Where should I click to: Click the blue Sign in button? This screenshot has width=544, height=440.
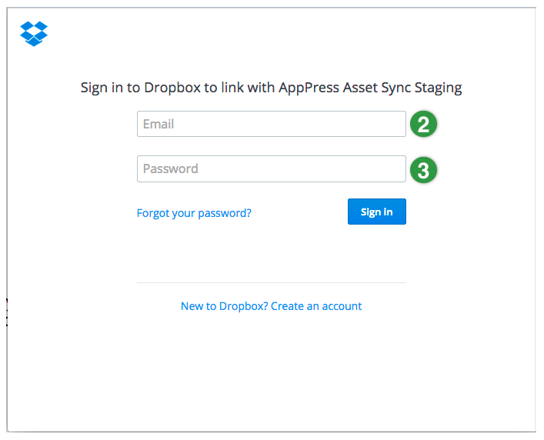(x=377, y=212)
